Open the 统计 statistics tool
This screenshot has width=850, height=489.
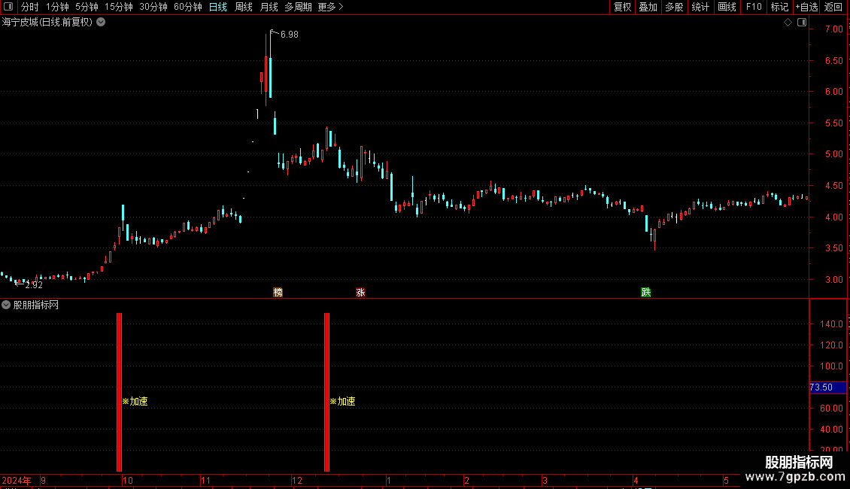[x=700, y=7]
